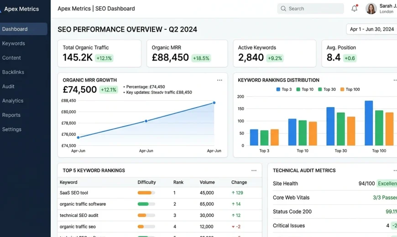The height and width of the screenshot is (237, 397).
Task: Click the search magnifier icon
Action: 283,9
